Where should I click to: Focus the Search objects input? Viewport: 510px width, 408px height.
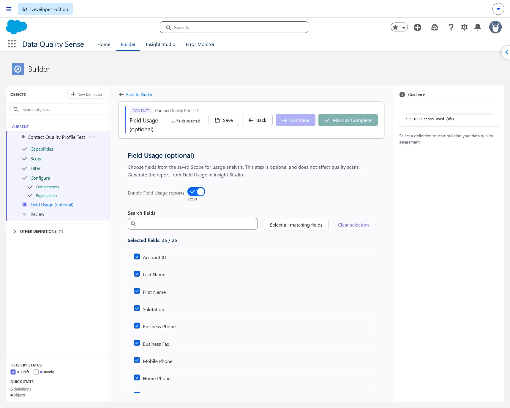[58, 109]
